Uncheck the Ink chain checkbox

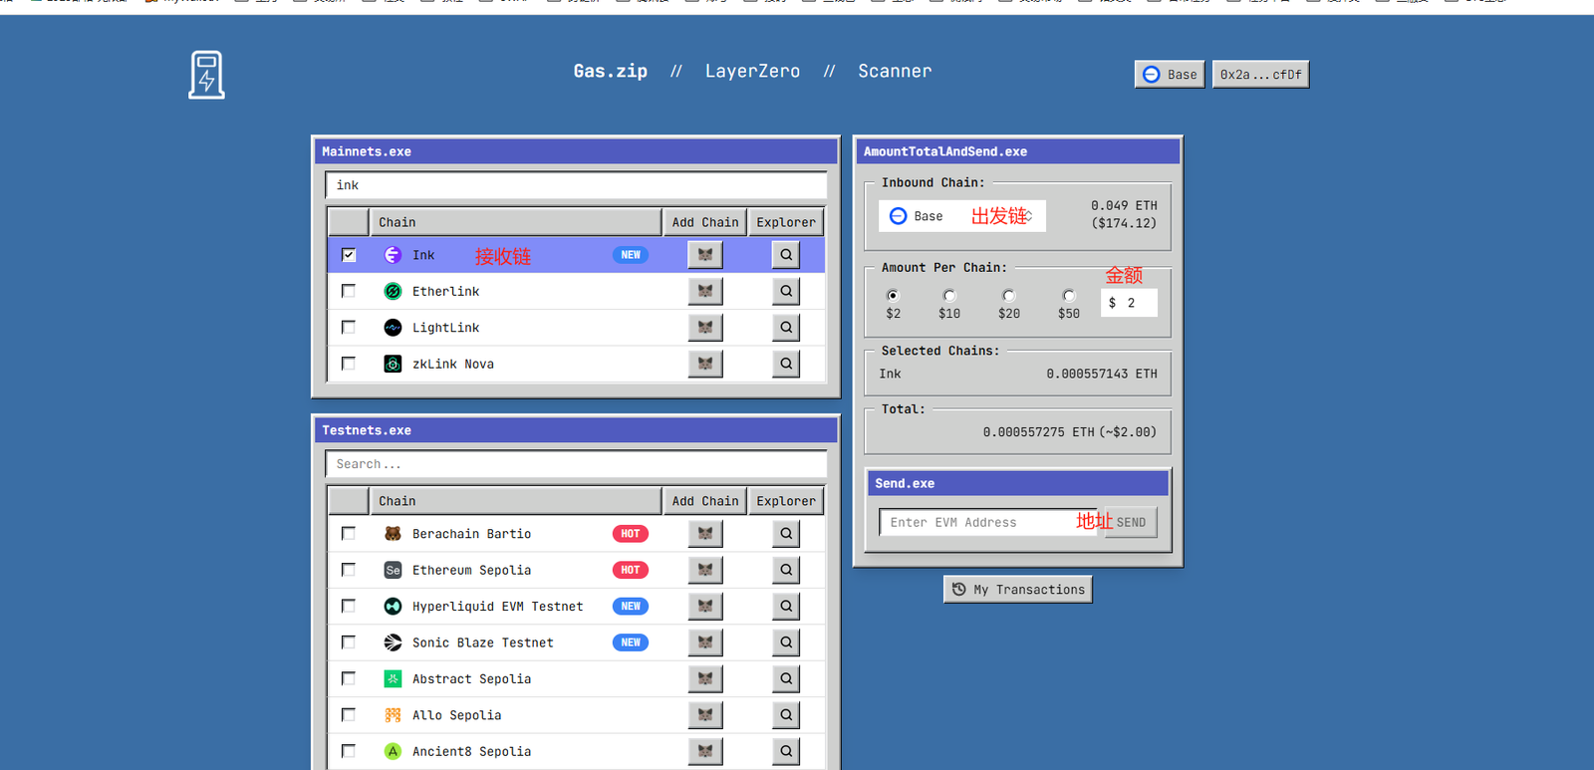click(x=349, y=255)
